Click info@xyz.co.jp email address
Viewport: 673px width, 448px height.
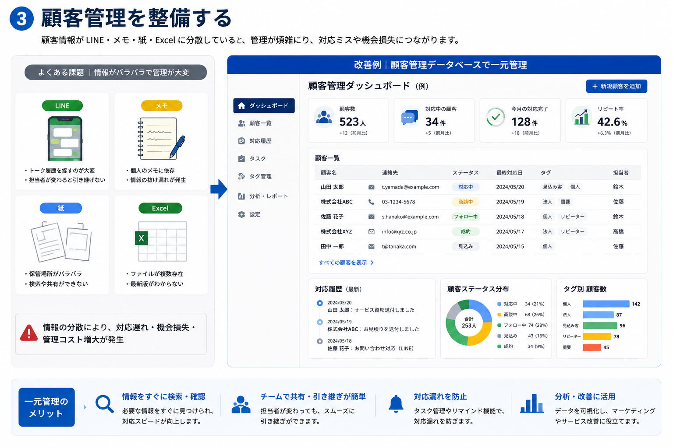click(399, 231)
